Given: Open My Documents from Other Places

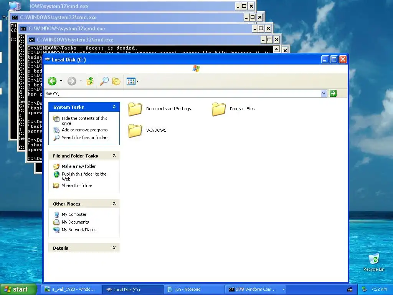Looking at the screenshot, I should tap(75, 222).
